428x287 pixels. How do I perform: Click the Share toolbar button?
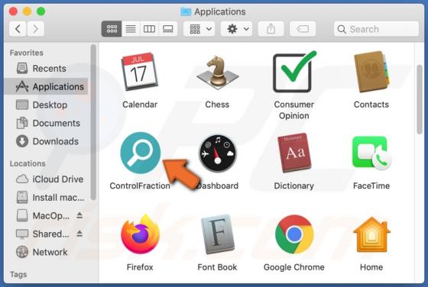(x=271, y=29)
